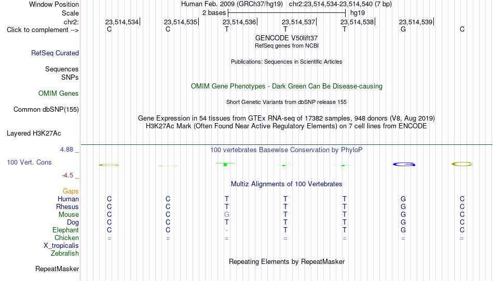Click the Chicken species label
The width and height of the screenshot is (493, 281).
click(x=66, y=238)
